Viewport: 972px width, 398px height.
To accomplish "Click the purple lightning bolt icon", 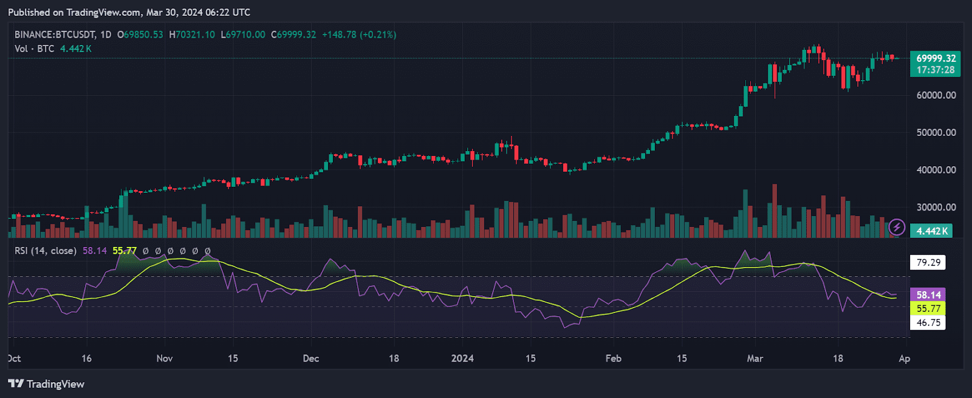I will pyautogui.click(x=897, y=228).
